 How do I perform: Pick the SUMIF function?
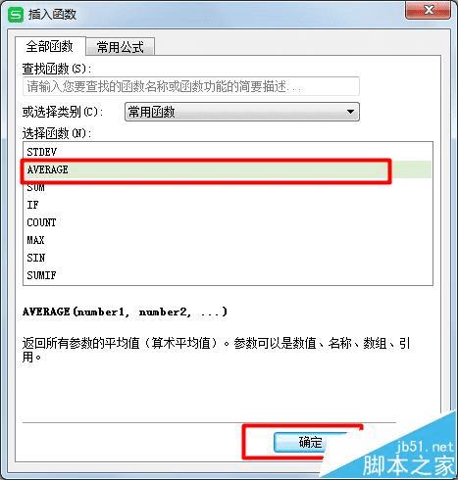[x=228, y=275]
